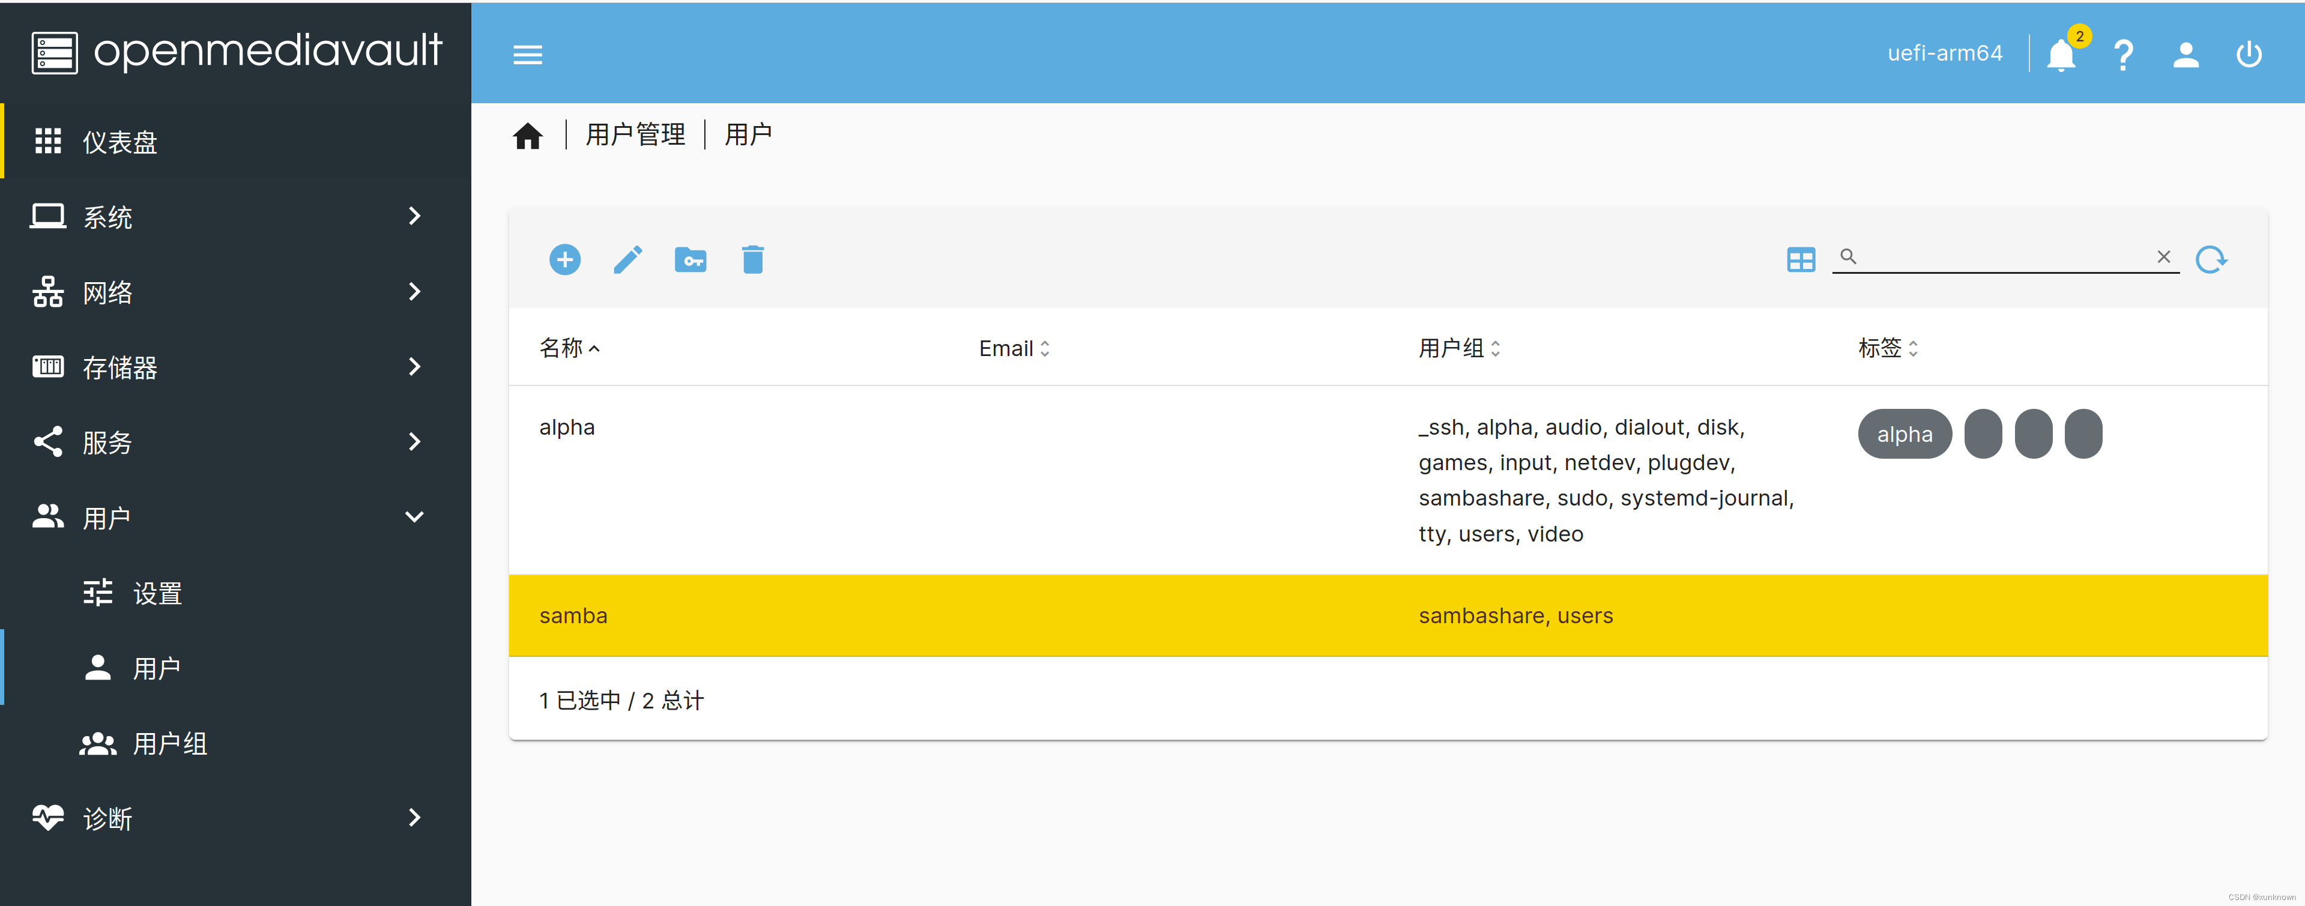
Task: Open 设置 under the 用户 menu
Action: (157, 593)
